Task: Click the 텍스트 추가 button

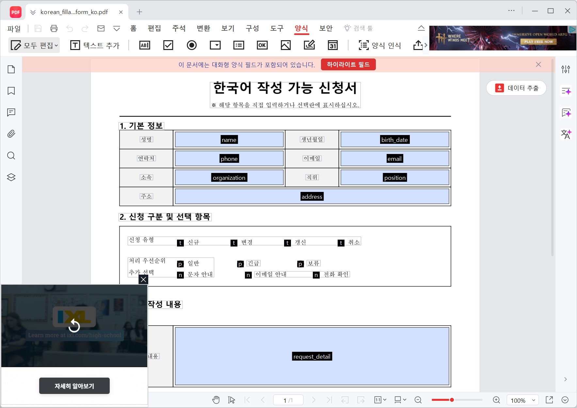Action: coord(95,45)
